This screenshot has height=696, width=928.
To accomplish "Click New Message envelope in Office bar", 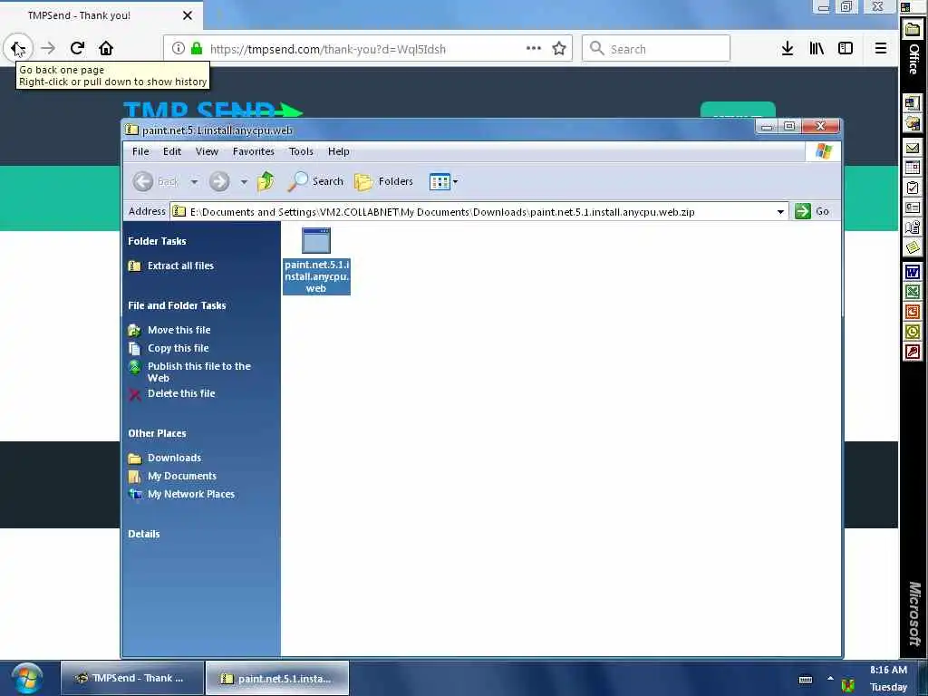I will [912, 148].
